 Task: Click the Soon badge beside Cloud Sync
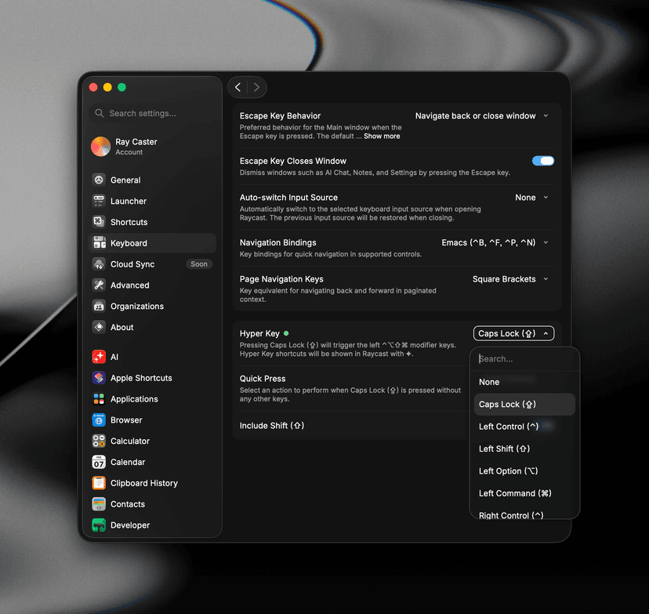point(199,264)
